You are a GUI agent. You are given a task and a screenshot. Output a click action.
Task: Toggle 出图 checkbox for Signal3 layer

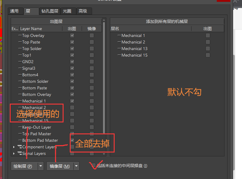72,68
